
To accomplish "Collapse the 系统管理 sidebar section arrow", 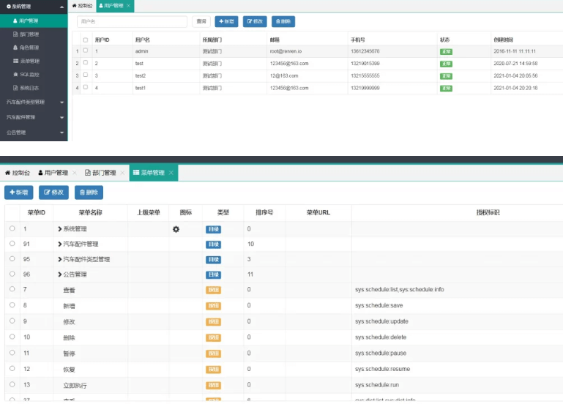I will (x=61, y=7).
